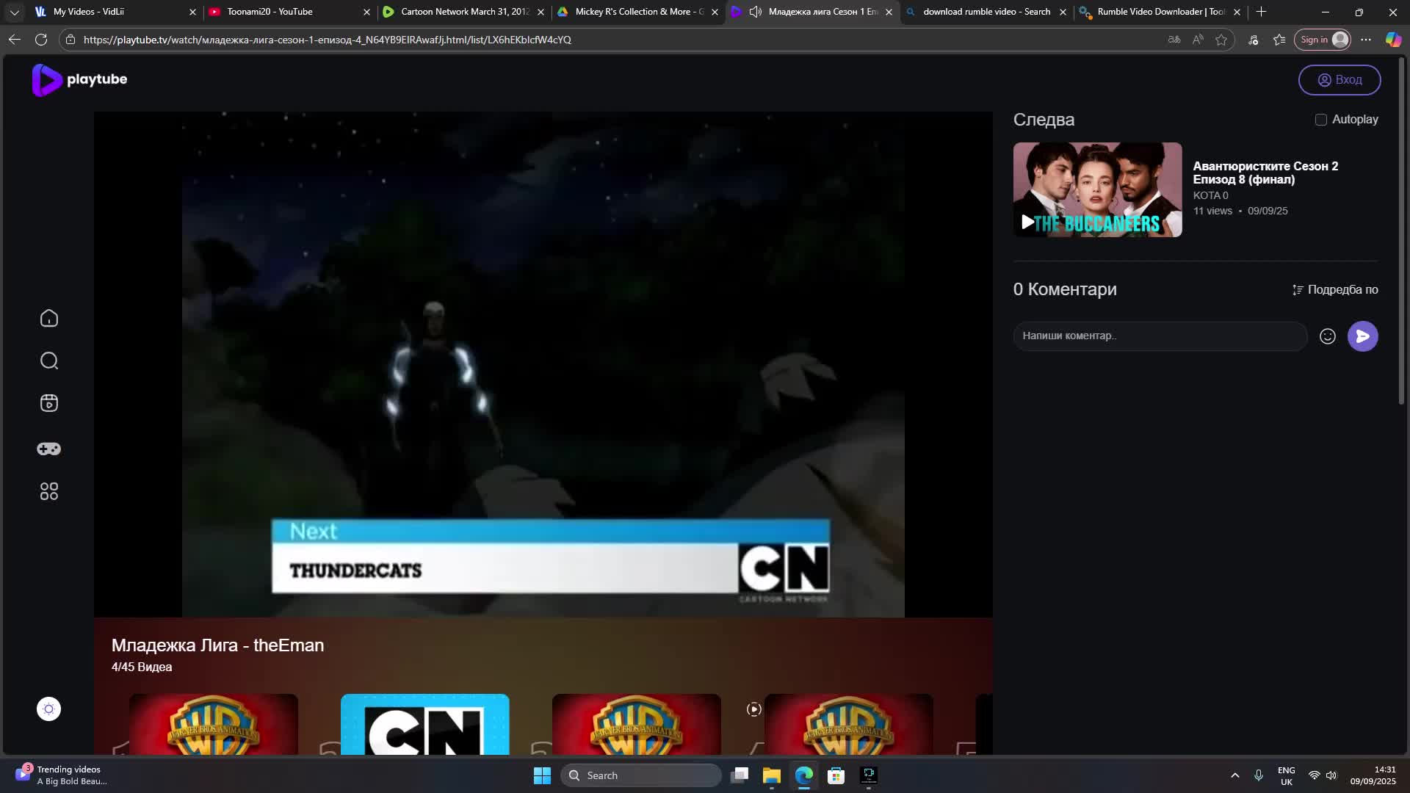Click the Вход login button
Image resolution: width=1410 pixels, height=793 pixels.
click(x=1339, y=79)
